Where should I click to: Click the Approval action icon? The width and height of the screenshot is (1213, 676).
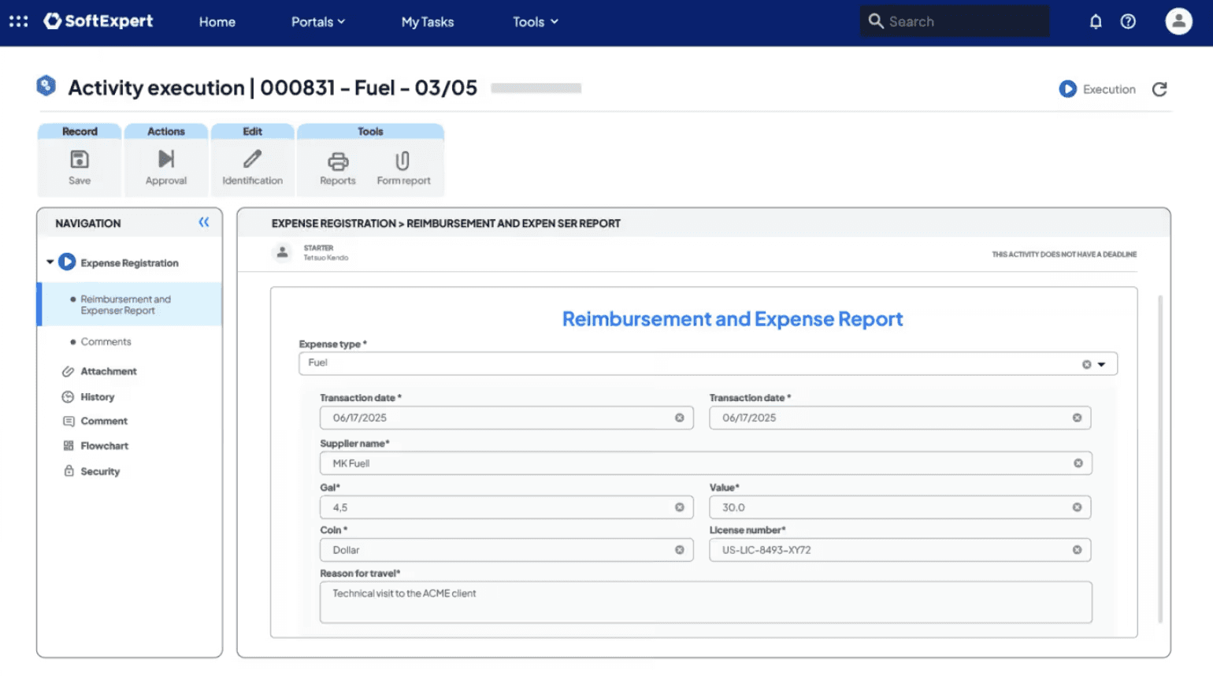(x=166, y=159)
